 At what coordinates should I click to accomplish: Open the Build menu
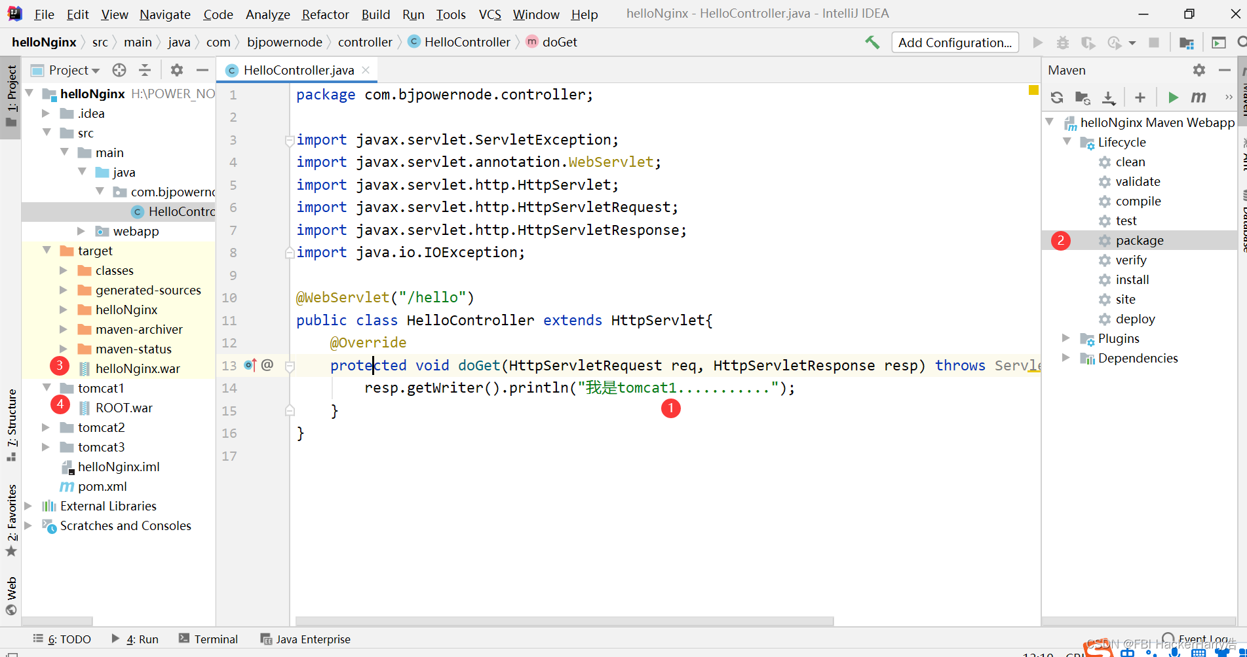(375, 14)
